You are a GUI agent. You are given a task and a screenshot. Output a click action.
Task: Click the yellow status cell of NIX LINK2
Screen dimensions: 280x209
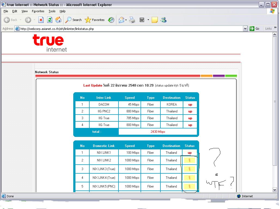[x=190, y=160]
